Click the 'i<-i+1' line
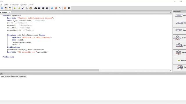The width and height of the screenshot is (186, 104). click(x=16, y=45)
